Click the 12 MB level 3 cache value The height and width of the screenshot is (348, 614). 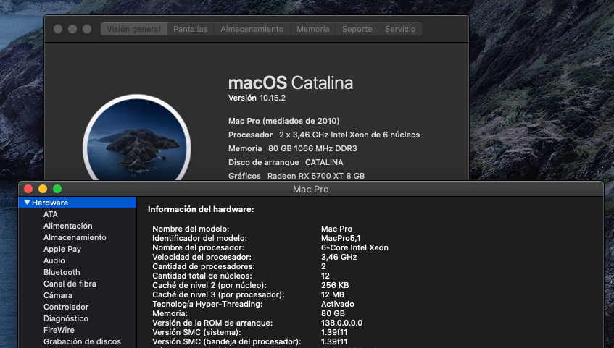pos(333,294)
